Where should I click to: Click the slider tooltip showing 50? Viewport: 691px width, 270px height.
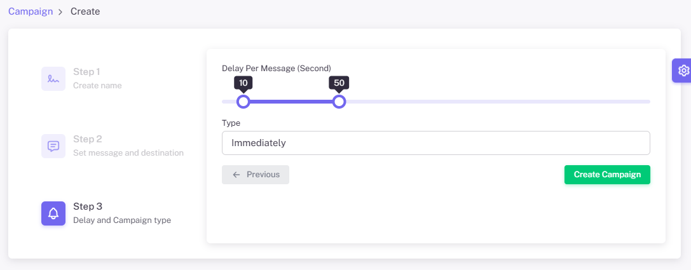(x=339, y=83)
